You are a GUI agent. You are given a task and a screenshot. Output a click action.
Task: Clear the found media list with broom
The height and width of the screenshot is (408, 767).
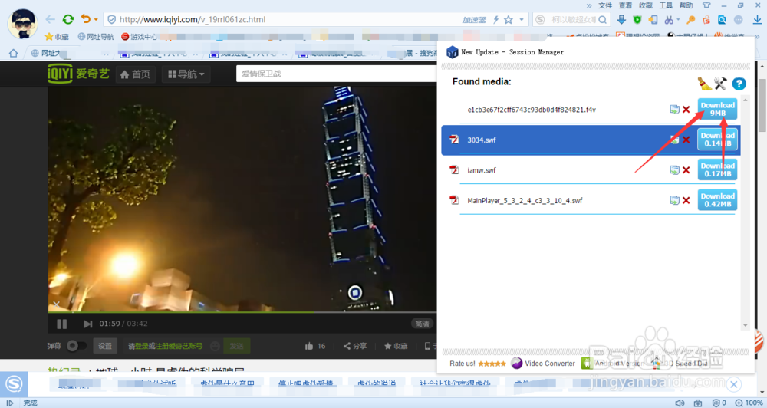[704, 83]
